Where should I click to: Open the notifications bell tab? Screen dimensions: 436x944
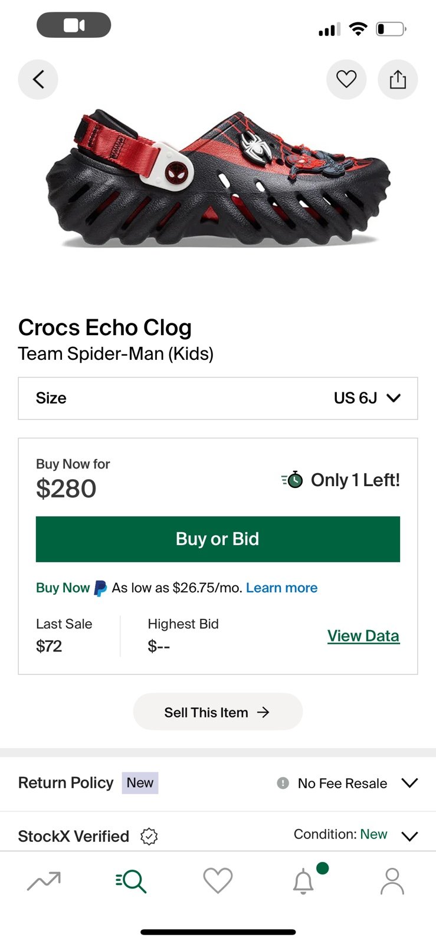pos(304,881)
